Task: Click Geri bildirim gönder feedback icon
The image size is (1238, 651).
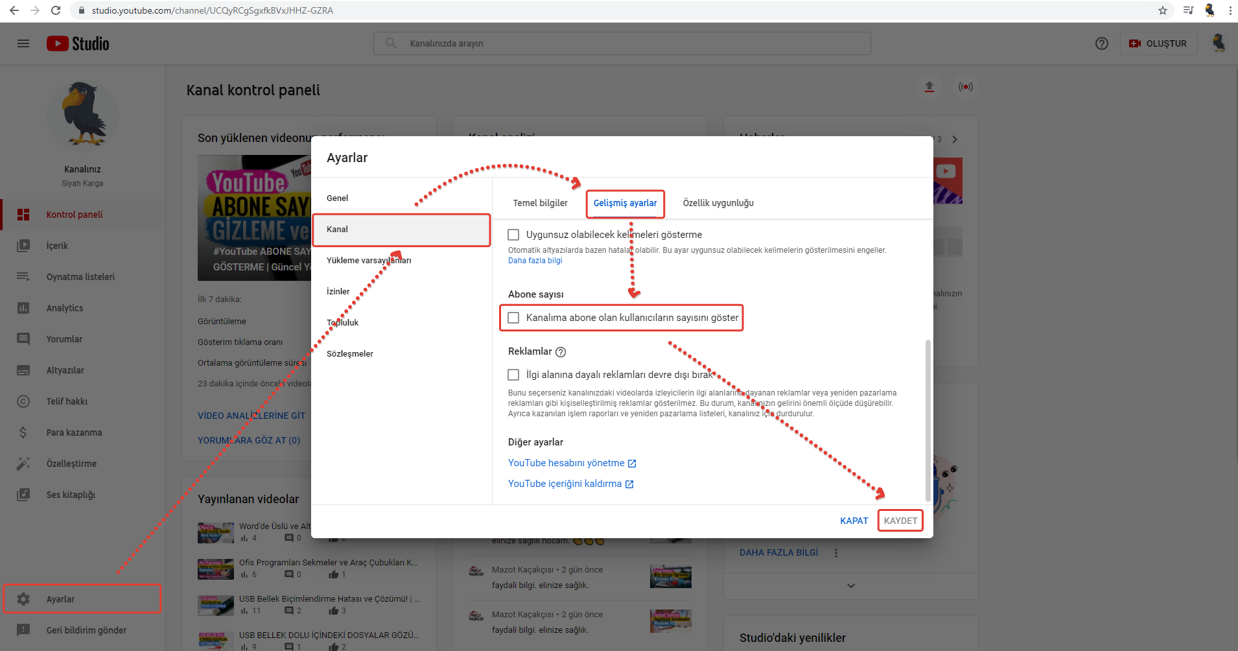Action: click(23, 630)
